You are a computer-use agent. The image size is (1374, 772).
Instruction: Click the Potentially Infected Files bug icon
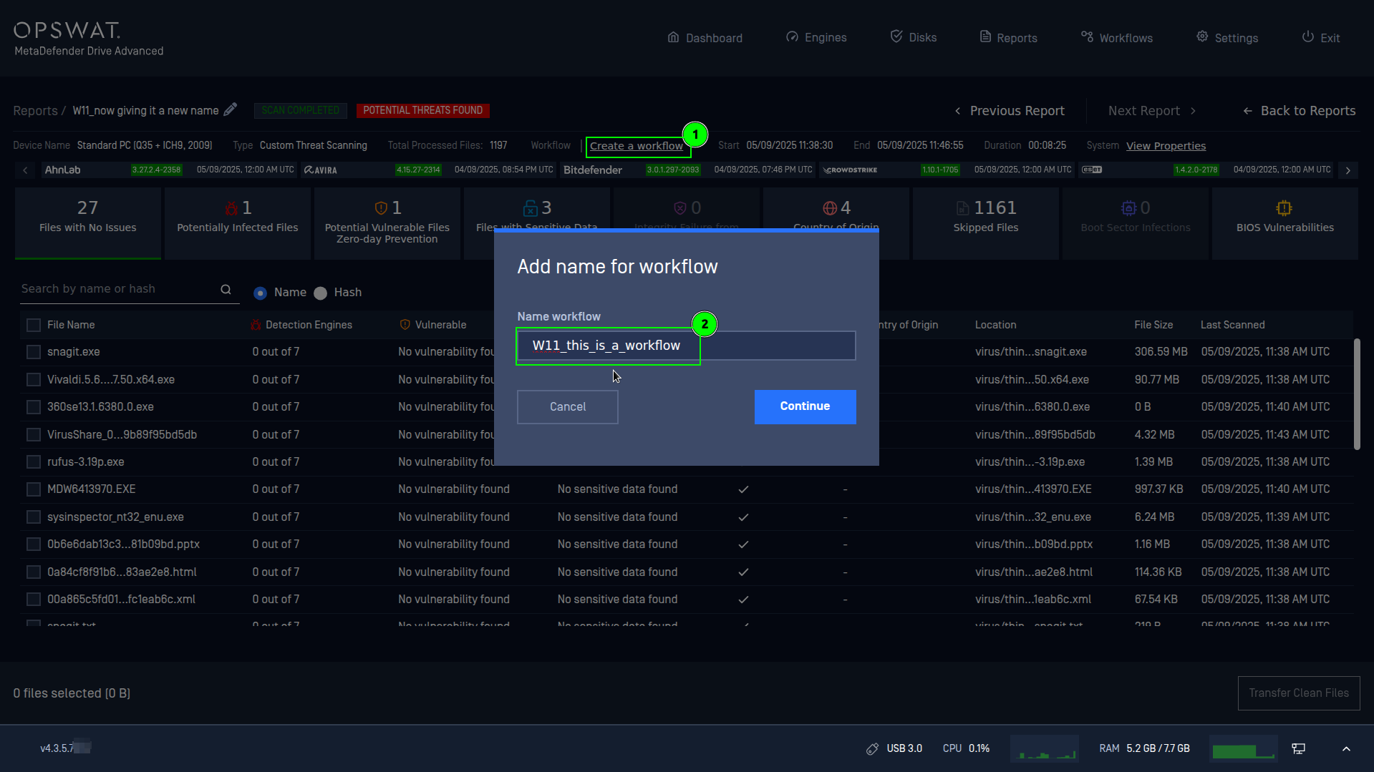231,208
